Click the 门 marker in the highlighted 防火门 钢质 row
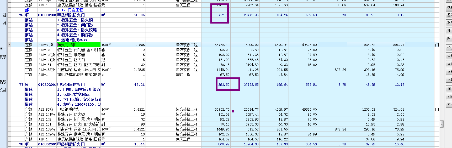This screenshot has width=452, height=148. pos(437,45)
